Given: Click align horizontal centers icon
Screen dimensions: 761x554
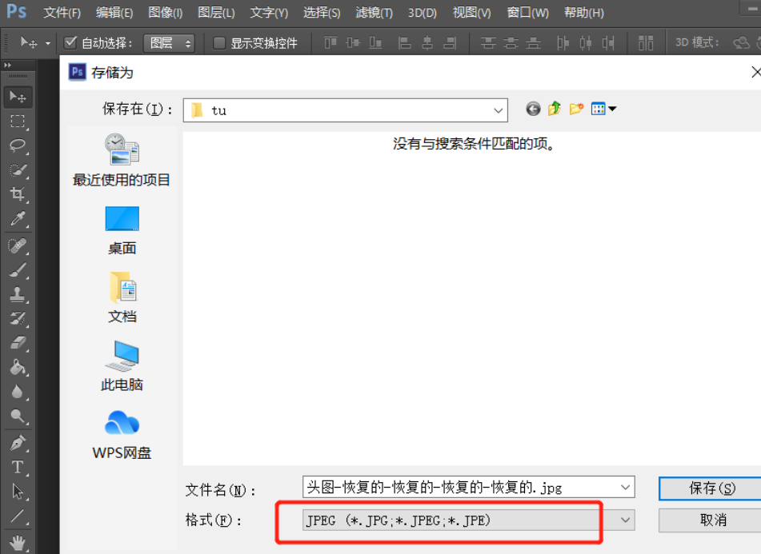Looking at the screenshot, I should click(427, 43).
